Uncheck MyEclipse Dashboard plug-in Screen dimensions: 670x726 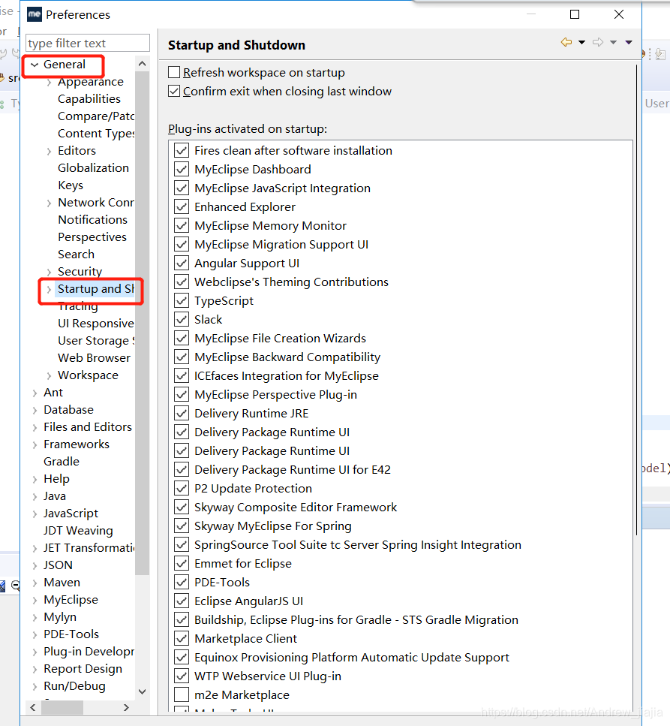[x=182, y=170]
